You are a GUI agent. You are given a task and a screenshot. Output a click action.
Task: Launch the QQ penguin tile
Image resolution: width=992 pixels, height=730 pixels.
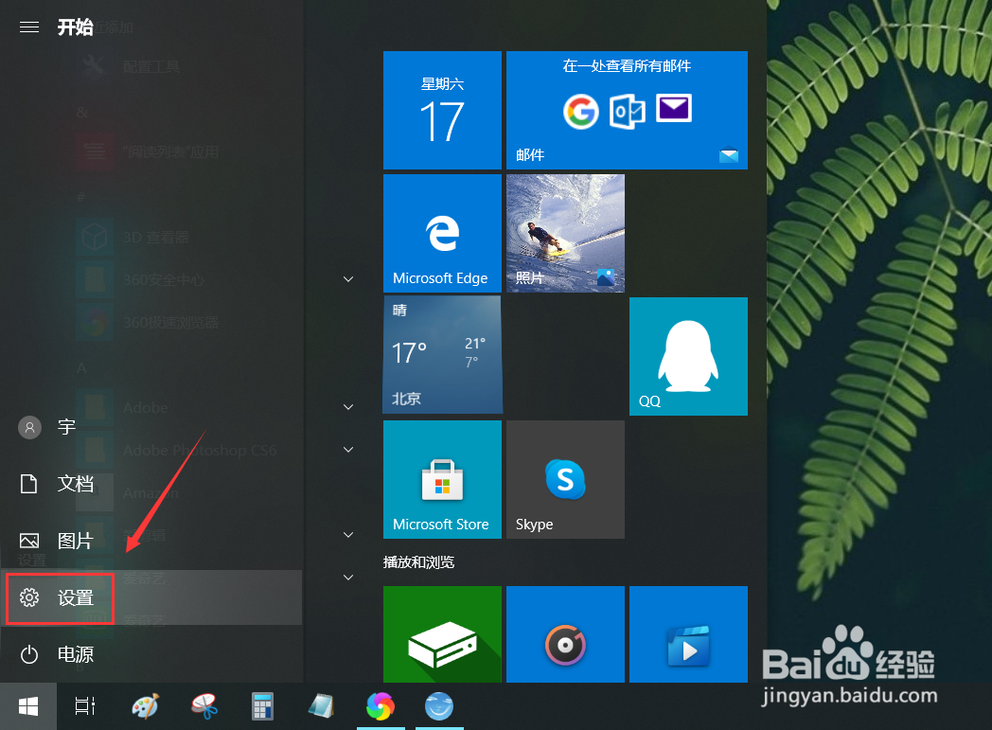pyautogui.click(x=688, y=356)
